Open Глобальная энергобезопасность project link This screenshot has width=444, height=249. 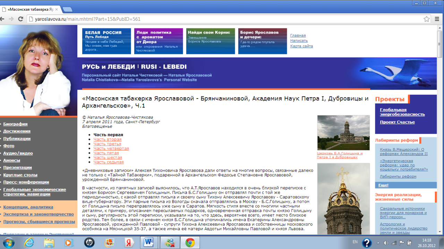(x=402, y=112)
